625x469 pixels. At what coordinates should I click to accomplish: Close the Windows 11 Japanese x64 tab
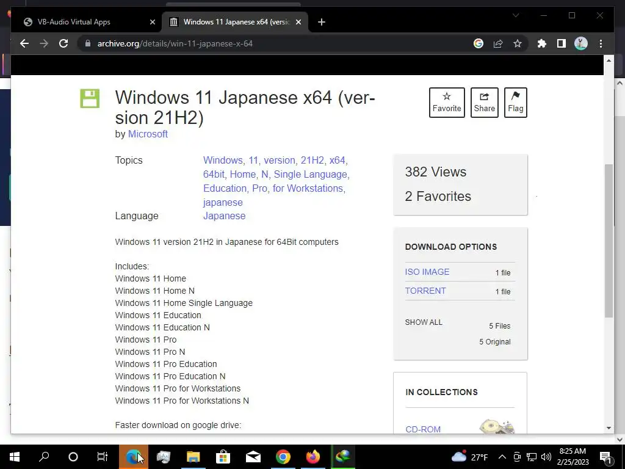298,22
